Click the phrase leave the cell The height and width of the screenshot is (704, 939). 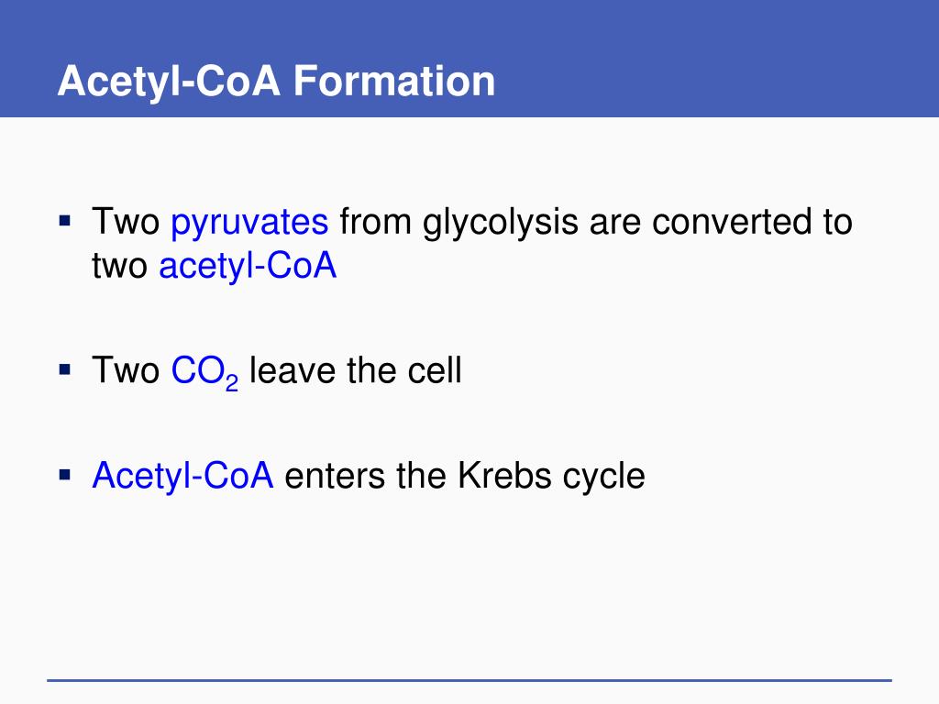point(356,370)
